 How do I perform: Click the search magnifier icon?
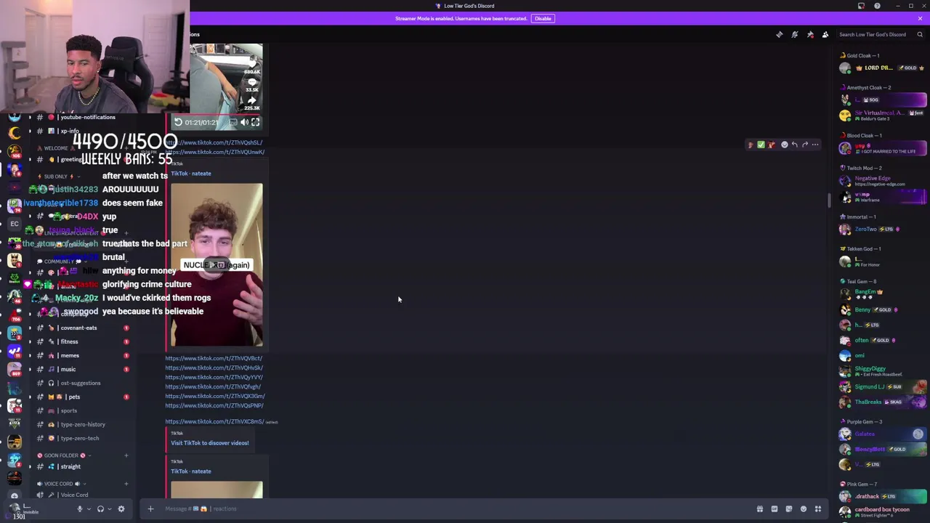point(920,34)
